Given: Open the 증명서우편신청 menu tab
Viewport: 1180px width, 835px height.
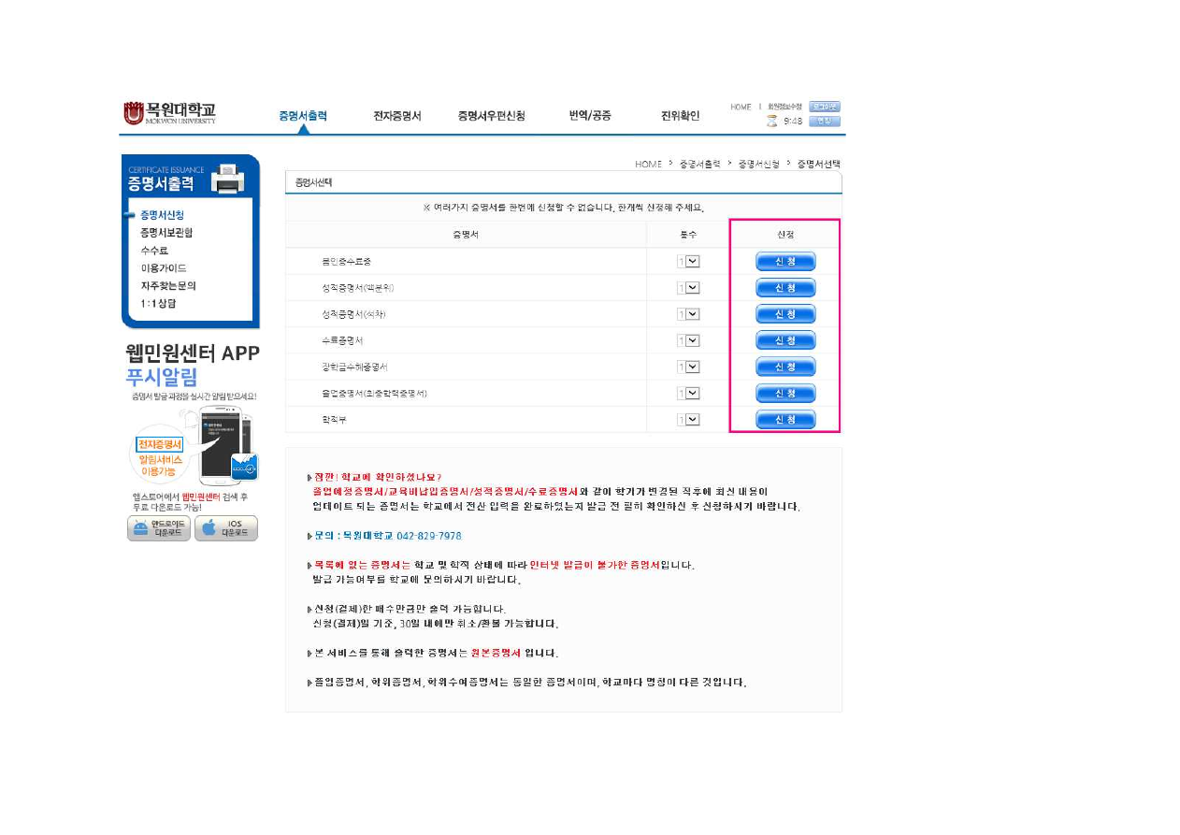Looking at the screenshot, I should point(491,116).
